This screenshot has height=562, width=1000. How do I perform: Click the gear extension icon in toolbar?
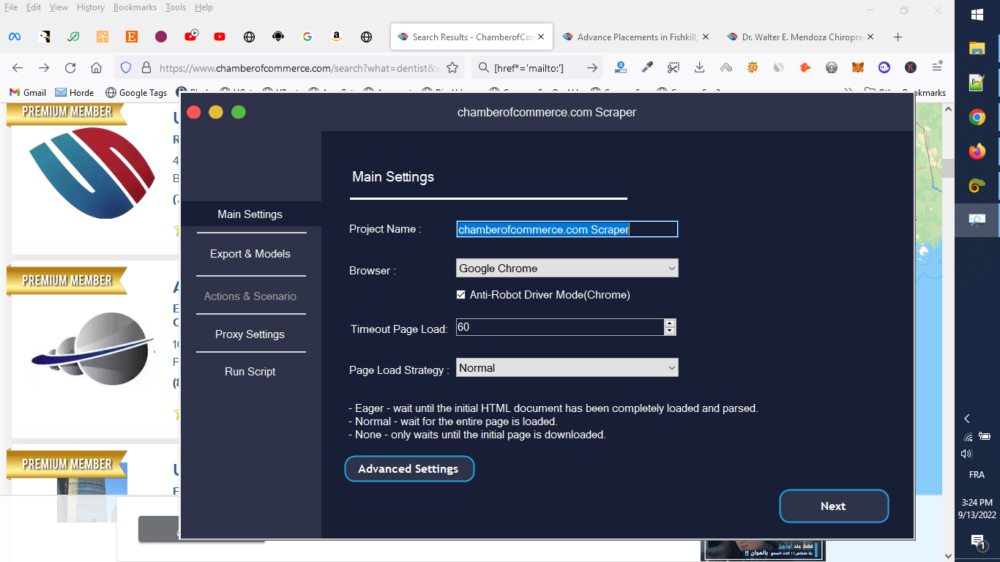pos(832,68)
